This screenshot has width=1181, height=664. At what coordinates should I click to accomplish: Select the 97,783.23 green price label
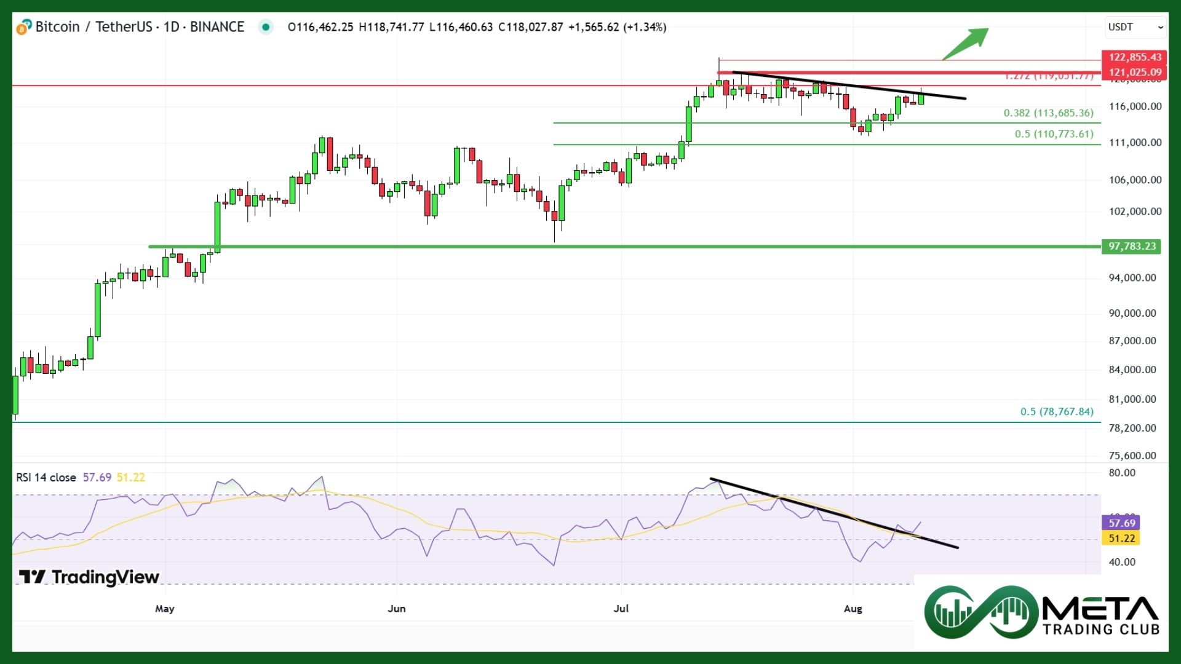pyautogui.click(x=1132, y=247)
